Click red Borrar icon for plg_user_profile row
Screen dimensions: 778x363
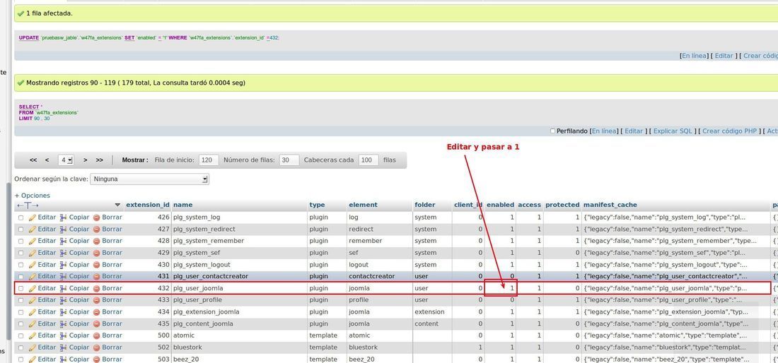click(x=97, y=300)
